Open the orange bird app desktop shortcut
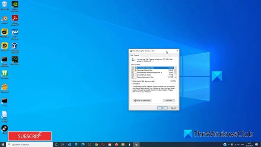 click(x=4, y=88)
